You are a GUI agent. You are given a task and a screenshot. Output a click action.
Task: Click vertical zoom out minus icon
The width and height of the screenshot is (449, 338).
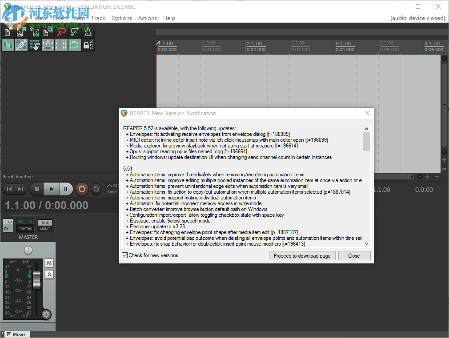click(x=444, y=169)
